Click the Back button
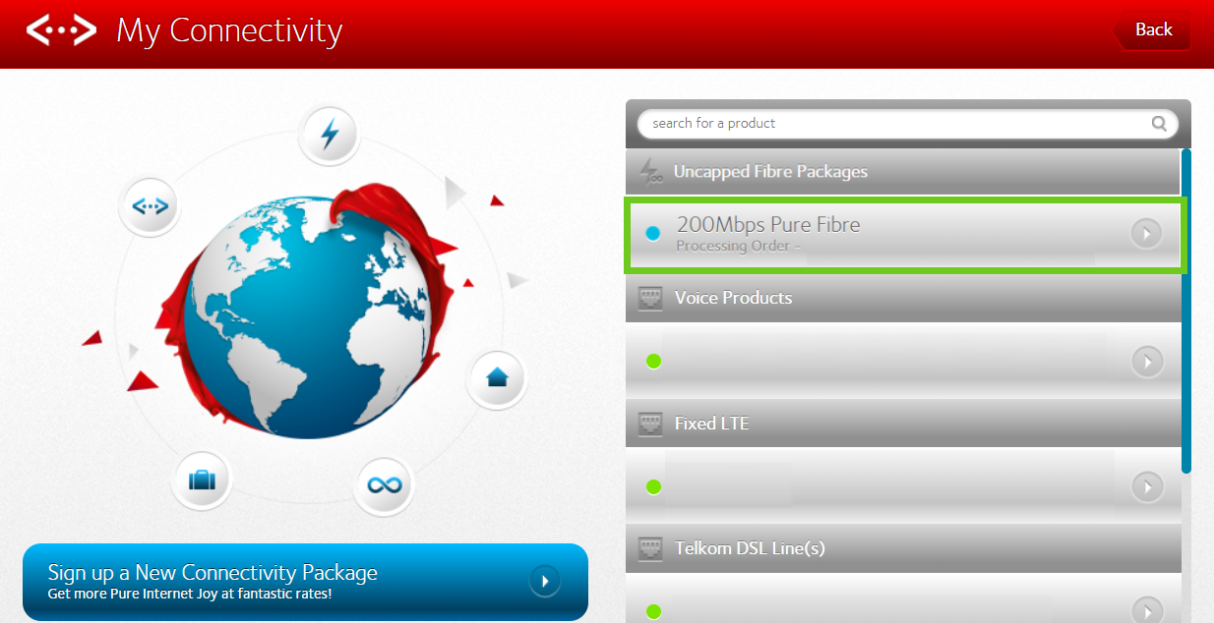 pos(1152,30)
